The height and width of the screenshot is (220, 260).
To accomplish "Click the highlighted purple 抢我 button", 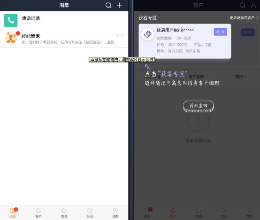I will (x=220, y=32).
